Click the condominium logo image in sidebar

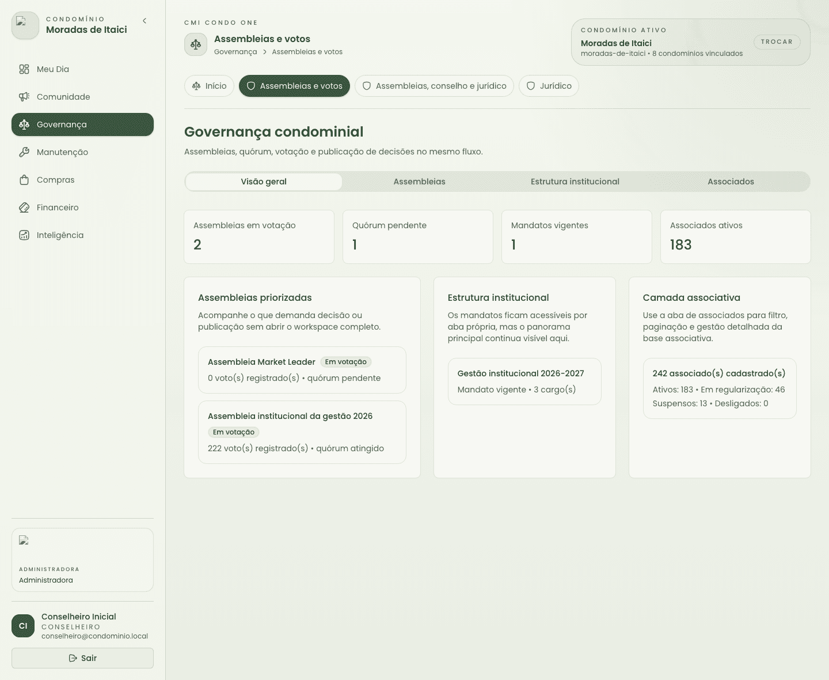[25, 25]
